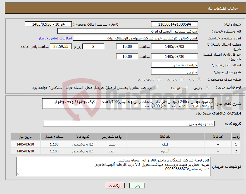246x194 pixels.
Task: Click the نام کالا column header
Action: pos(165,137)
